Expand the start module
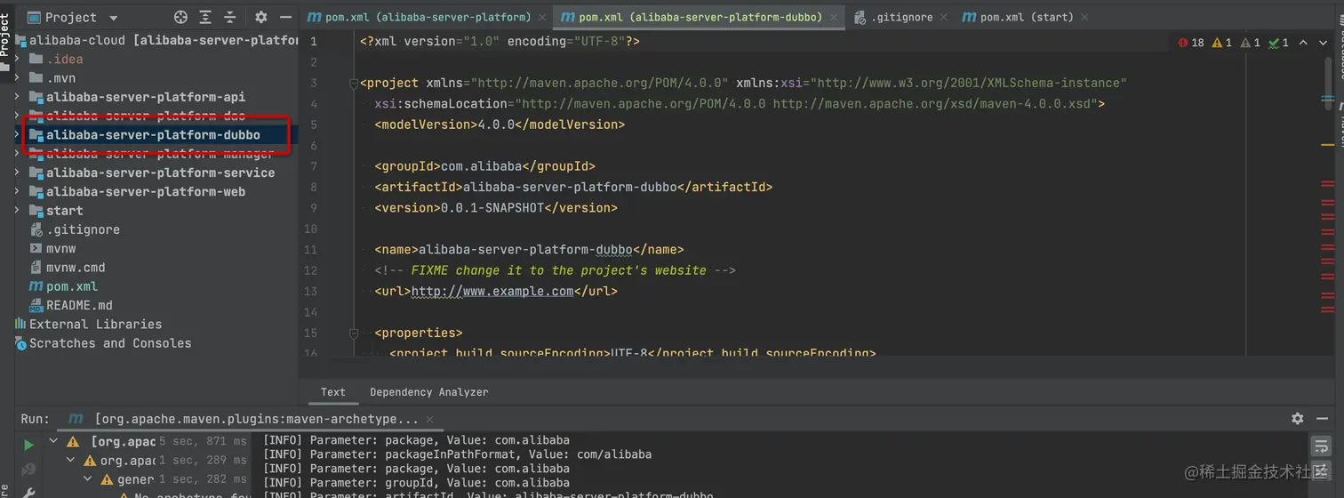The image size is (1344, 498). (17, 211)
